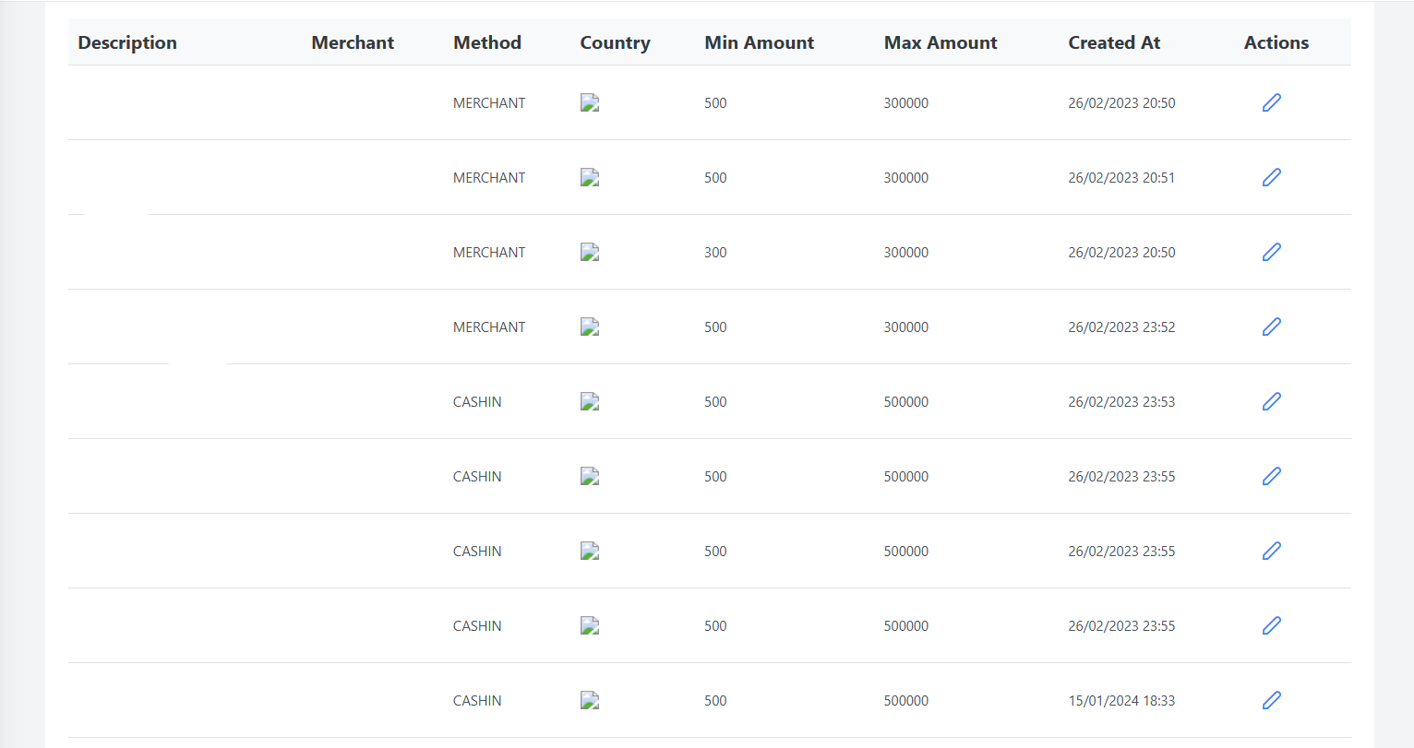Viewport: 1414px width, 748px height.
Task: Edit the first CASHIN record created 26/02/2023 23:53
Action: [1271, 401]
